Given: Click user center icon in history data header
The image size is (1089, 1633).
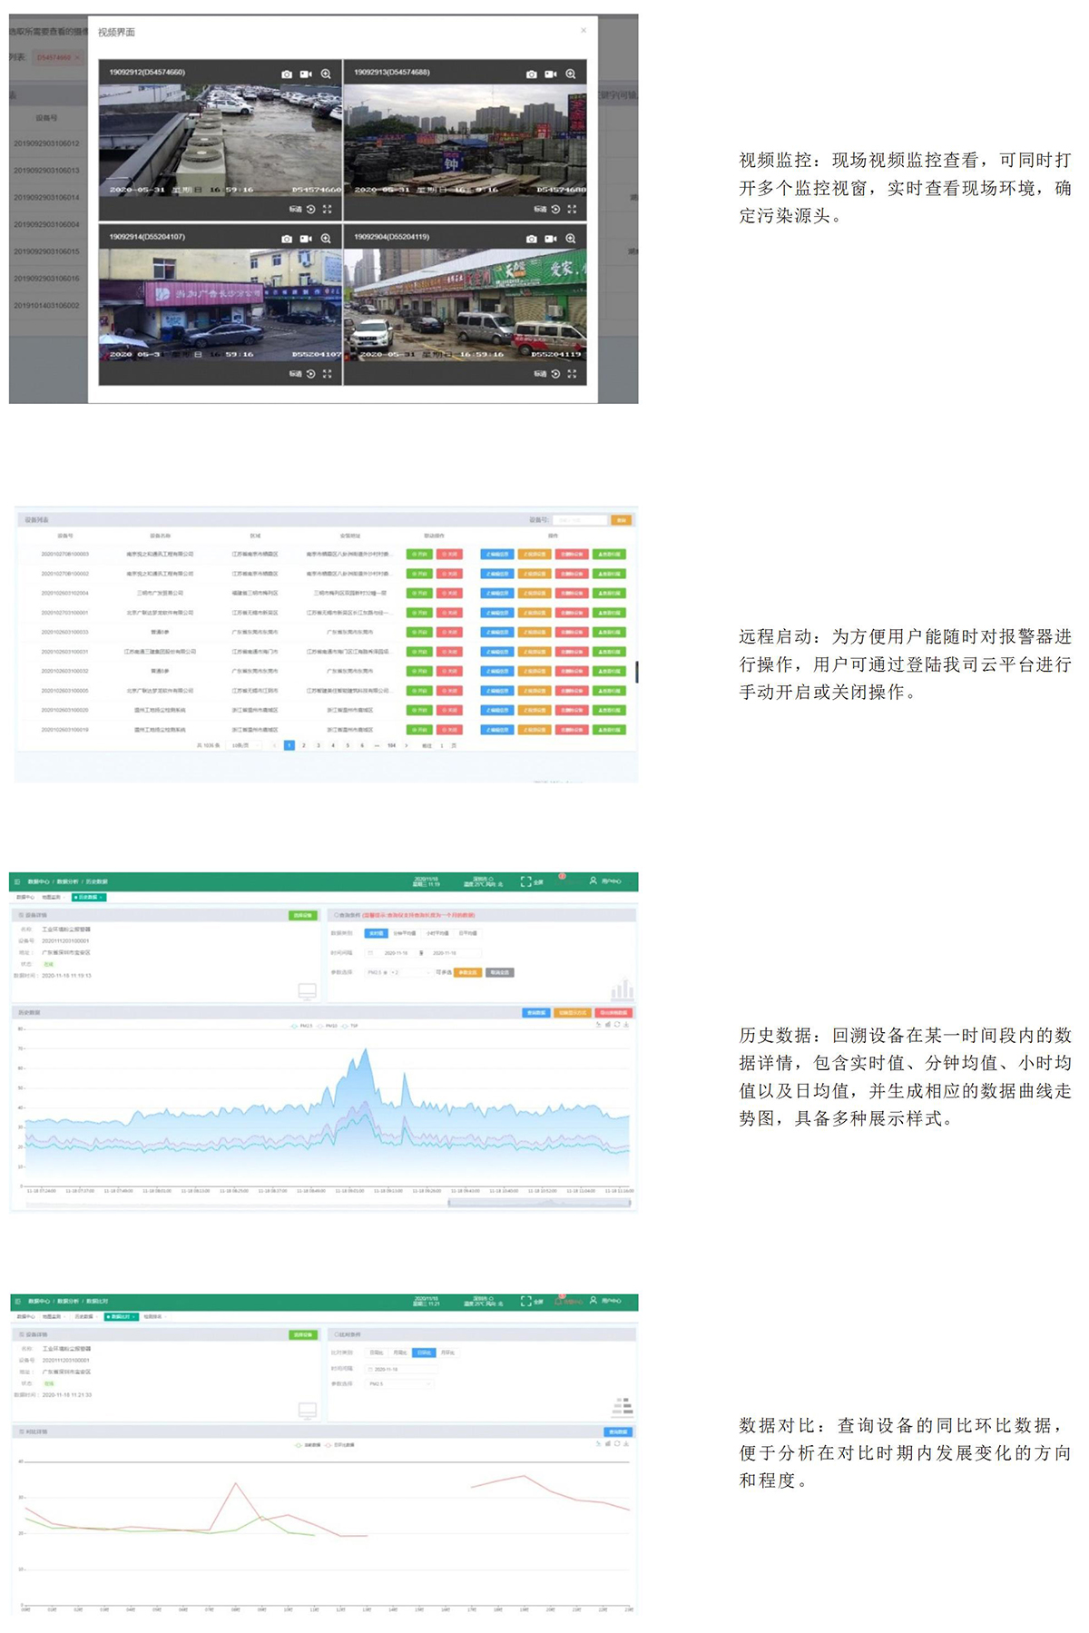Looking at the screenshot, I should (594, 881).
